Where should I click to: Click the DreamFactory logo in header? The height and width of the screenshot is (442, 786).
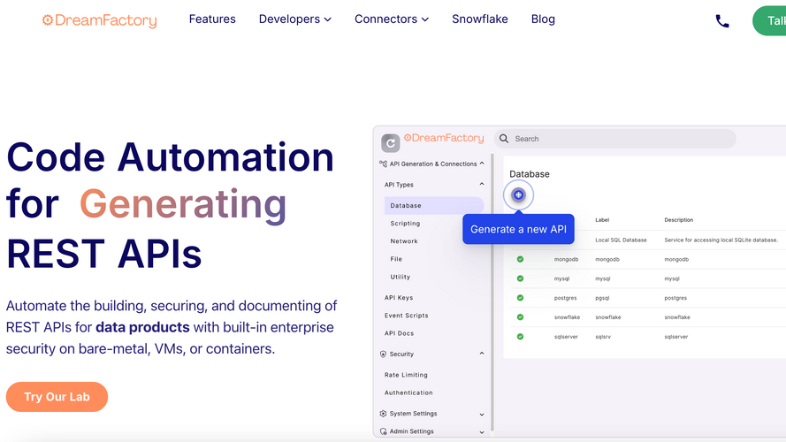click(99, 20)
